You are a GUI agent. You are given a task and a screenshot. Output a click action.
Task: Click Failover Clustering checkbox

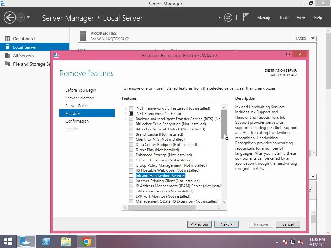tap(131, 160)
